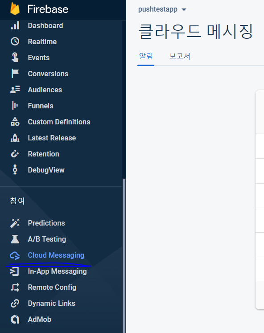Click the Events touch-hand icon

tap(15, 58)
